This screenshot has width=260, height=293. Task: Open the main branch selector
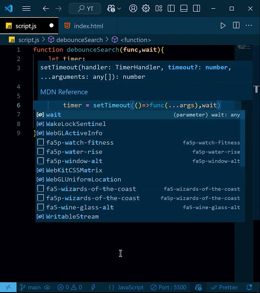[30, 287]
